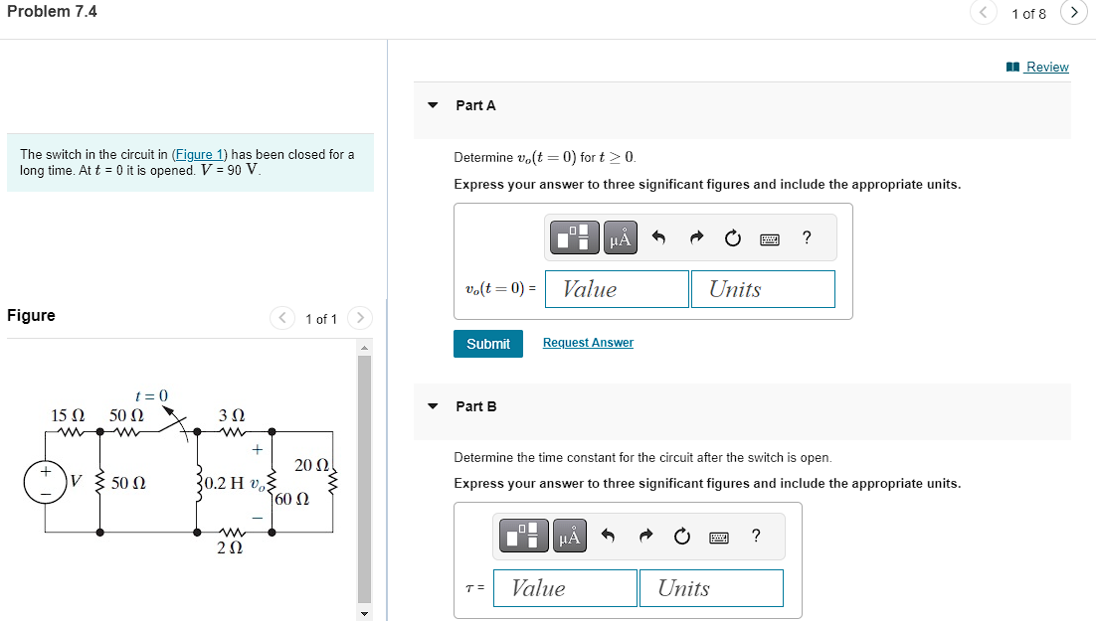The width and height of the screenshot is (1096, 621).
Task: Click the next problem arrow near 1 of 8
Action: 1074,14
